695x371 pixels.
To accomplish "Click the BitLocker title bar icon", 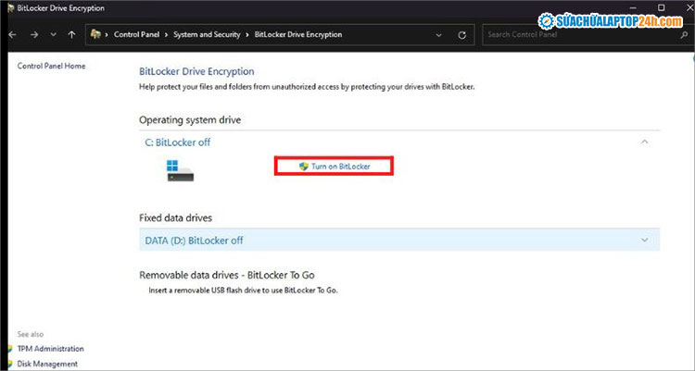I will pyautogui.click(x=10, y=8).
